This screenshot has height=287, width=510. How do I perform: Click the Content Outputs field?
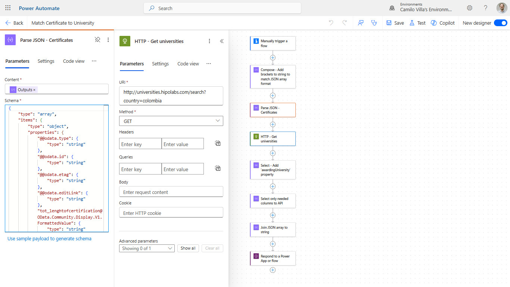point(57,89)
